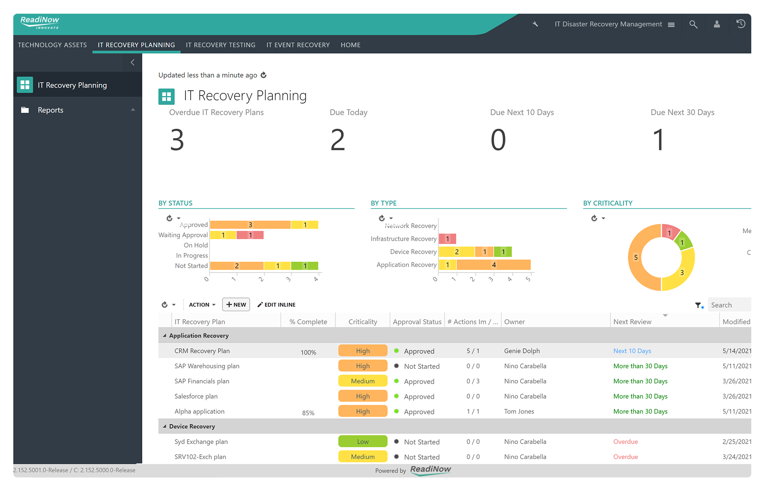
Task: Click the Reports folder icon
Action: pos(25,110)
